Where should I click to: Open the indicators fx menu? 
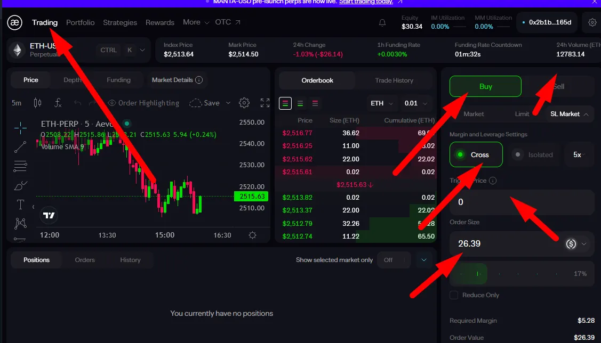(58, 103)
